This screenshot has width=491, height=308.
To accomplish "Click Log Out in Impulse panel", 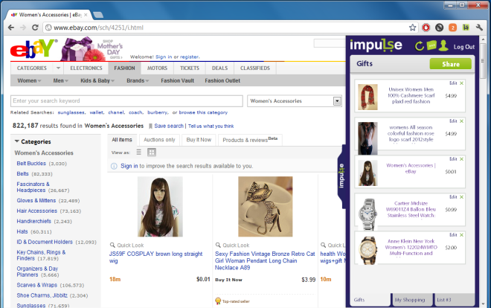I will pos(464,47).
